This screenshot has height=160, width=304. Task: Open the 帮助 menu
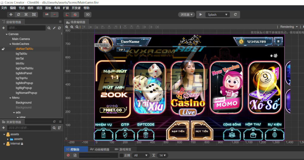pyautogui.click(x=86, y=8)
